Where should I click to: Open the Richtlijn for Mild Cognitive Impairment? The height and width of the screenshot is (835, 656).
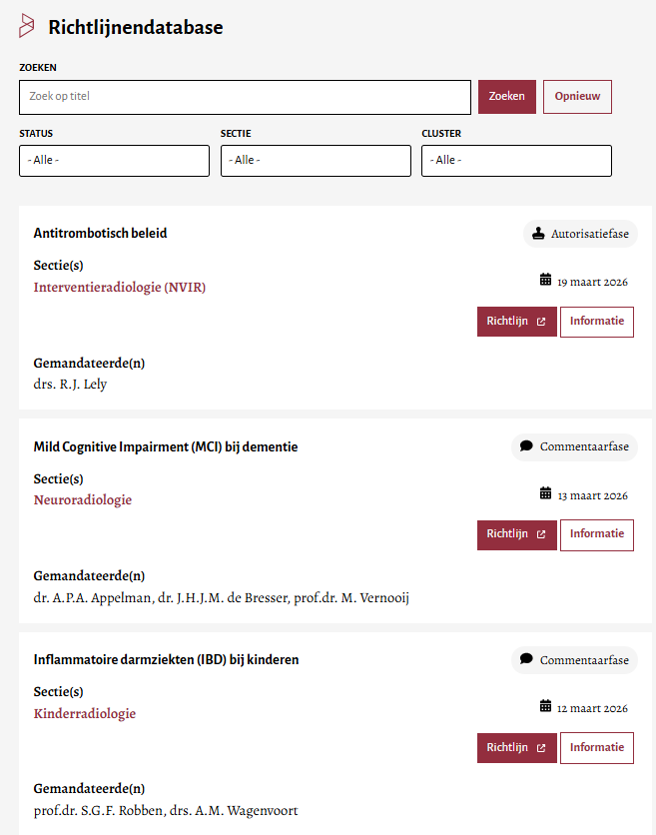[516, 534]
